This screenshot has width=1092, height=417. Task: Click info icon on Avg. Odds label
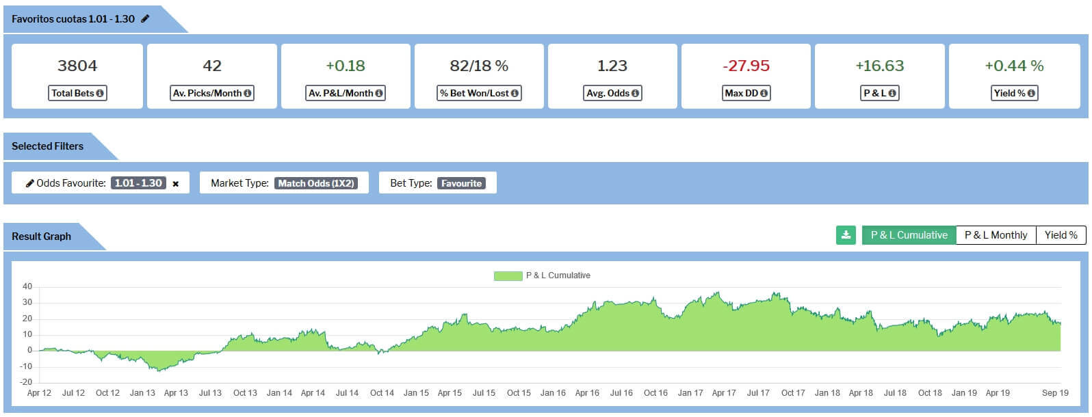tap(635, 94)
